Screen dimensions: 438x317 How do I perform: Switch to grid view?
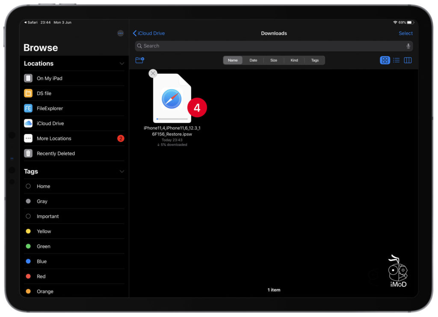point(385,60)
